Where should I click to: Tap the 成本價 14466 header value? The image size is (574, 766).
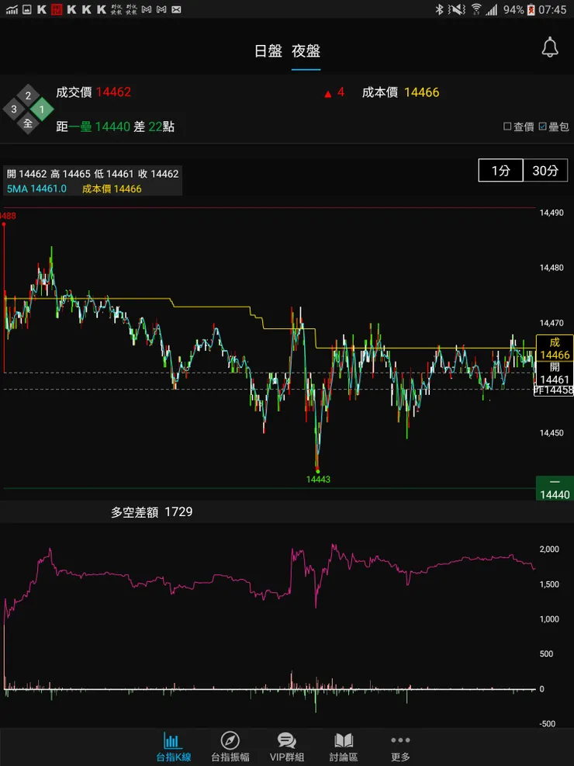422,92
